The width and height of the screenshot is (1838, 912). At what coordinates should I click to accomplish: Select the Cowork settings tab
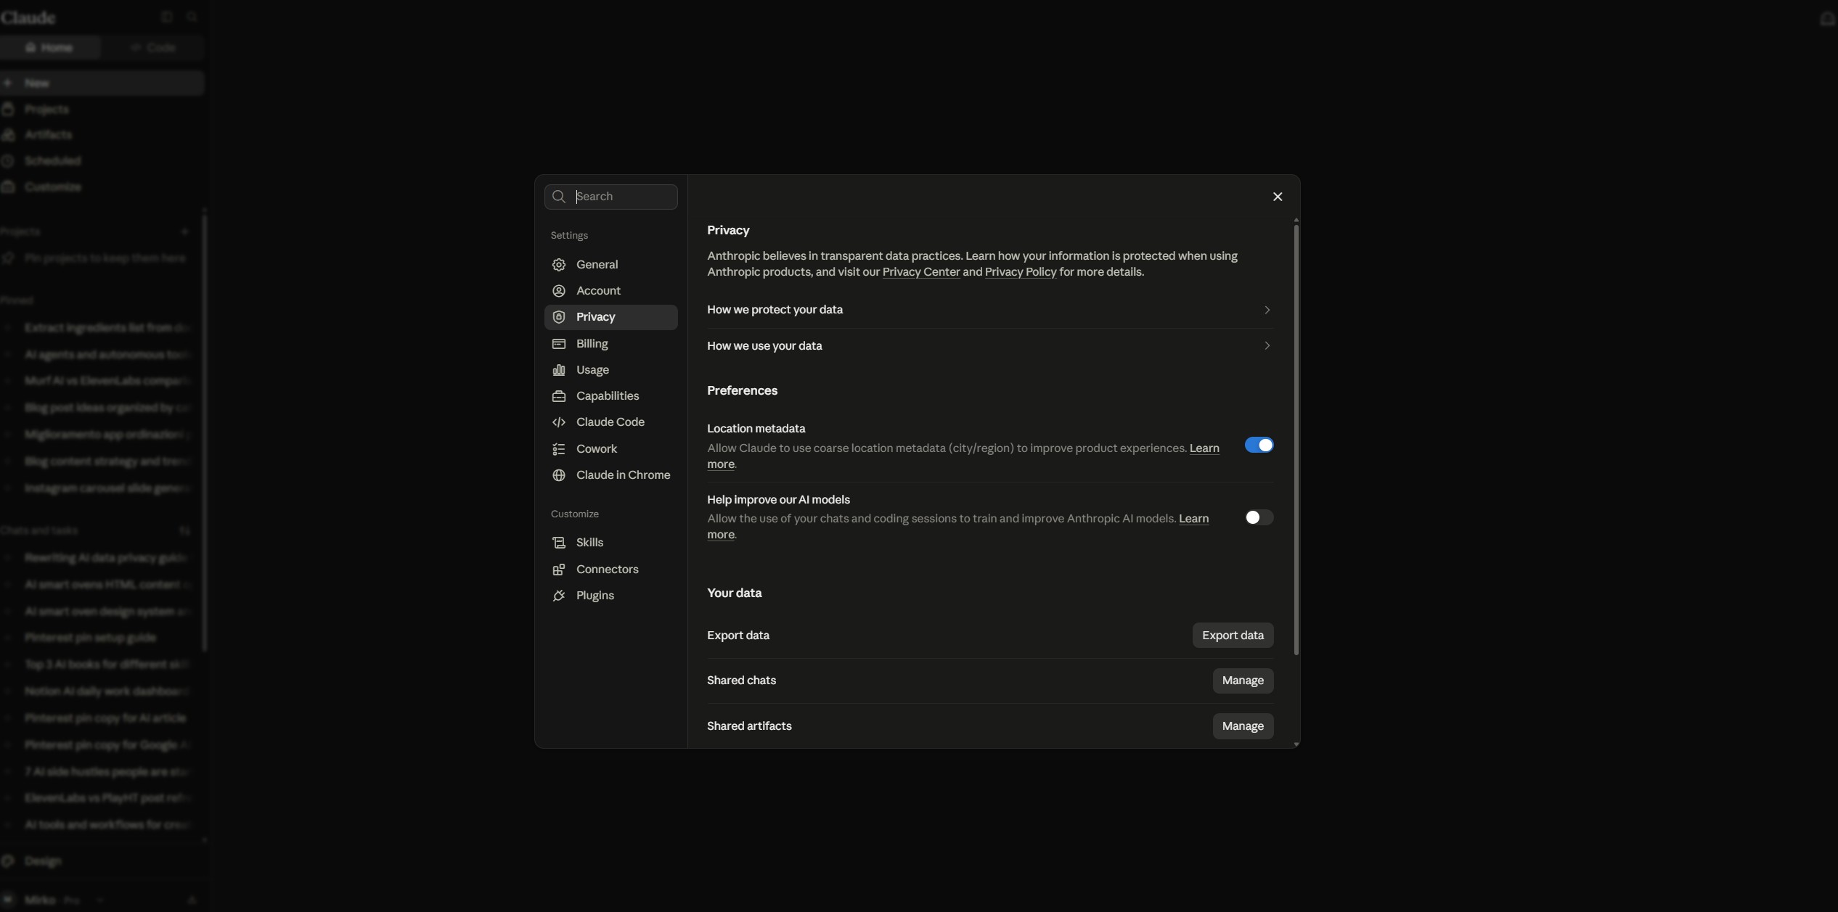coord(610,449)
